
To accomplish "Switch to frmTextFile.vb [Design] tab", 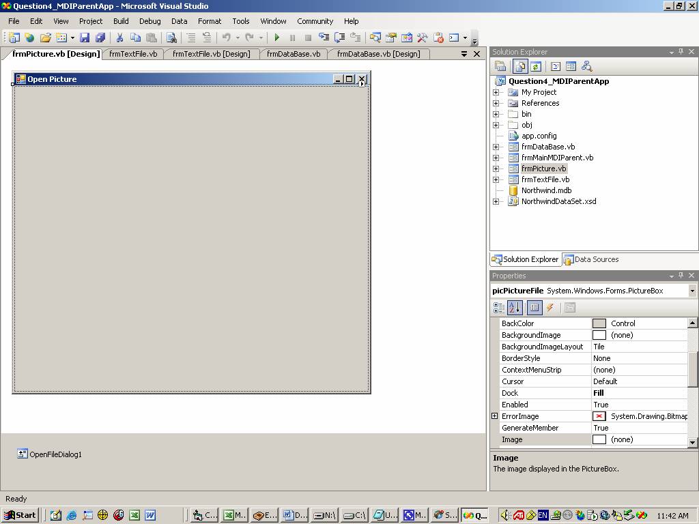I will pyautogui.click(x=211, y=54).
